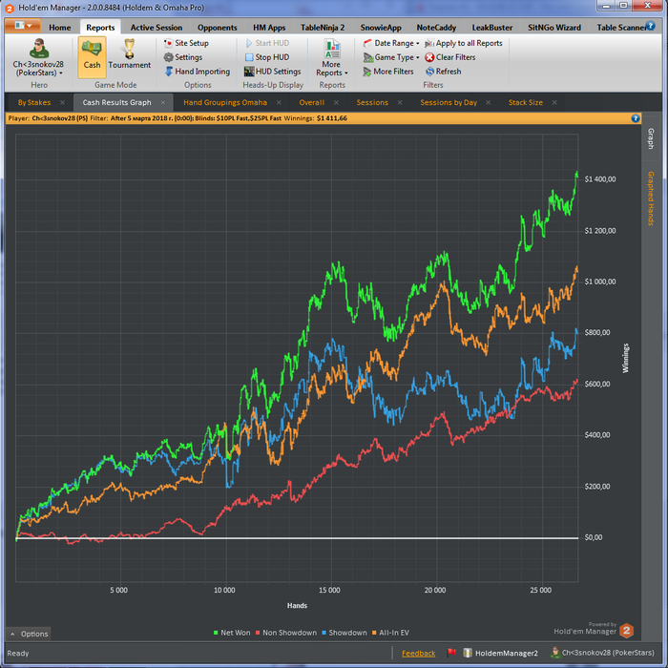The image size is (668, 668).
Task: Open the SnowieApp tab
Action: 381,28
